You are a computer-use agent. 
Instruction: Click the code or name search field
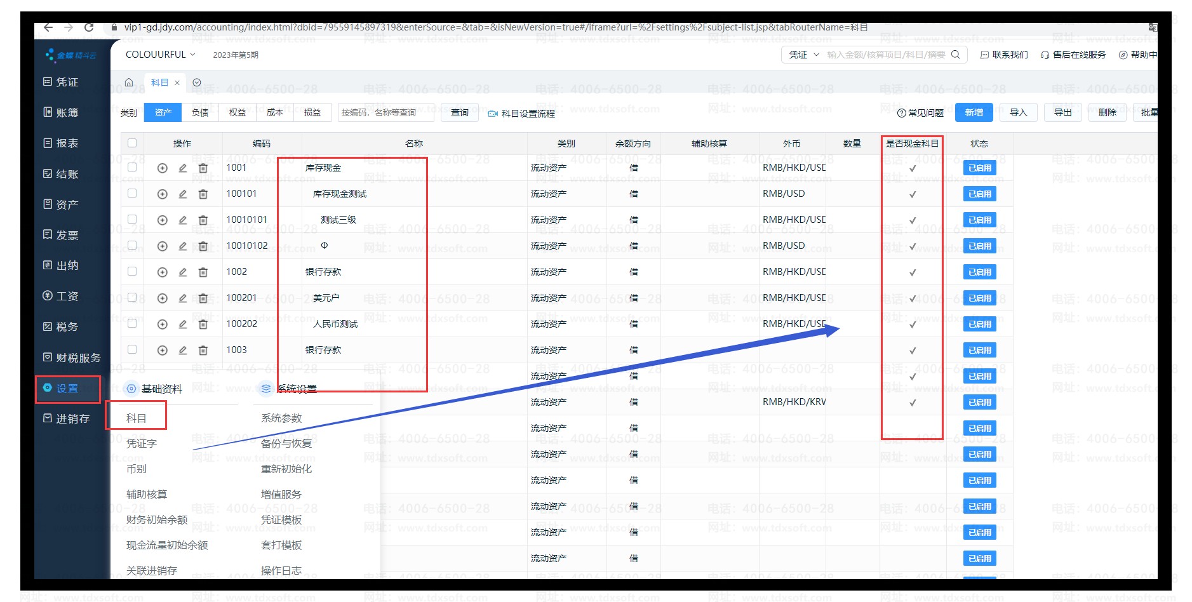[385, 112]
